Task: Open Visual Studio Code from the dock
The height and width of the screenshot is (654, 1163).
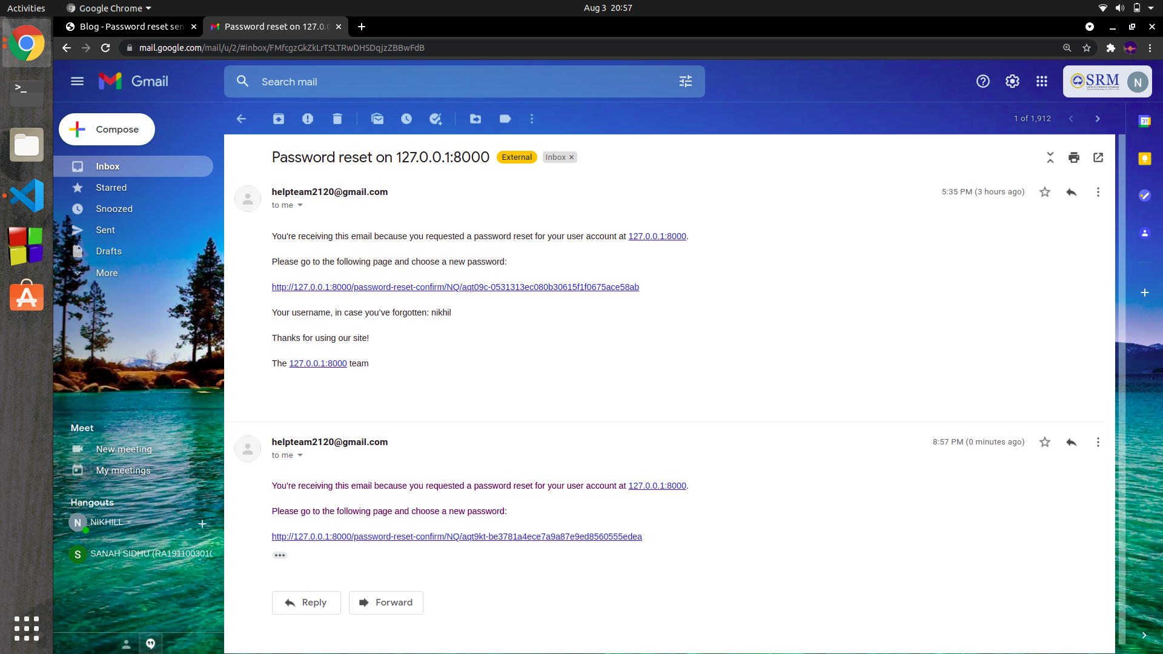Action: [x=25, y=195]
